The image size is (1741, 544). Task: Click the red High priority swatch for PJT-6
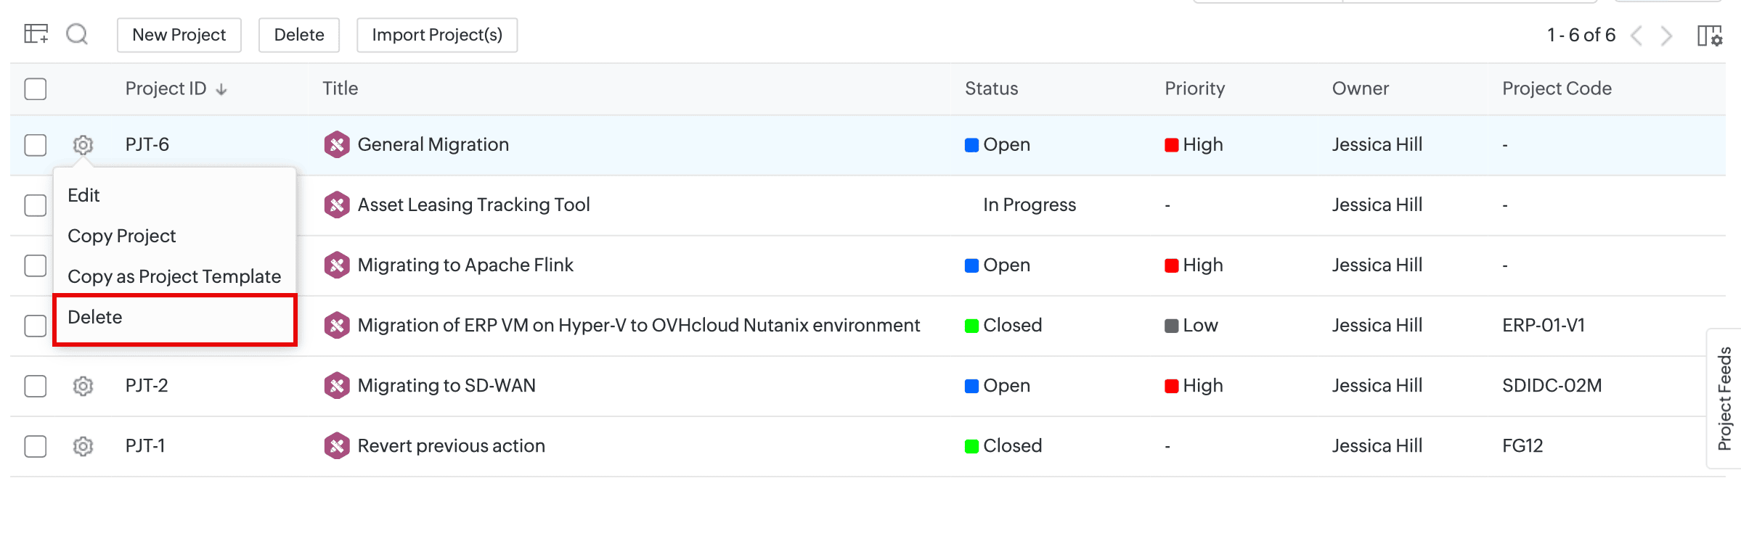click(1171, 145)
